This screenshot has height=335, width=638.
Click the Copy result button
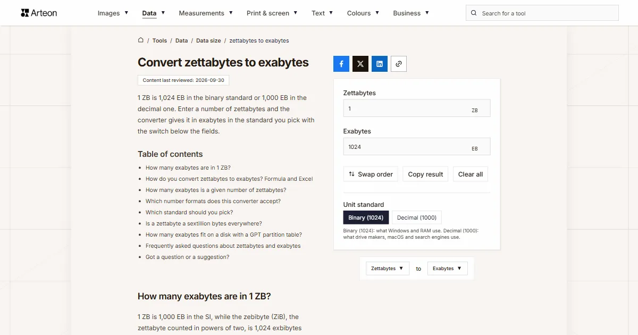tap(425, 174)
